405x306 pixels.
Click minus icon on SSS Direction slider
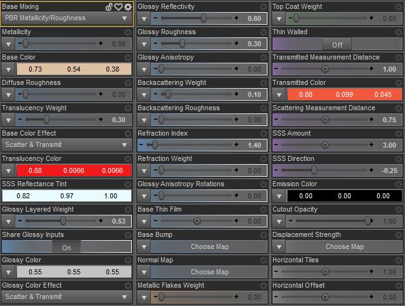pyautogui.click(x=276, y=170)
